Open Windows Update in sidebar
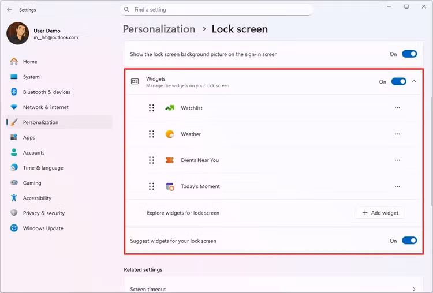433x293 pixels. (43, 228)
